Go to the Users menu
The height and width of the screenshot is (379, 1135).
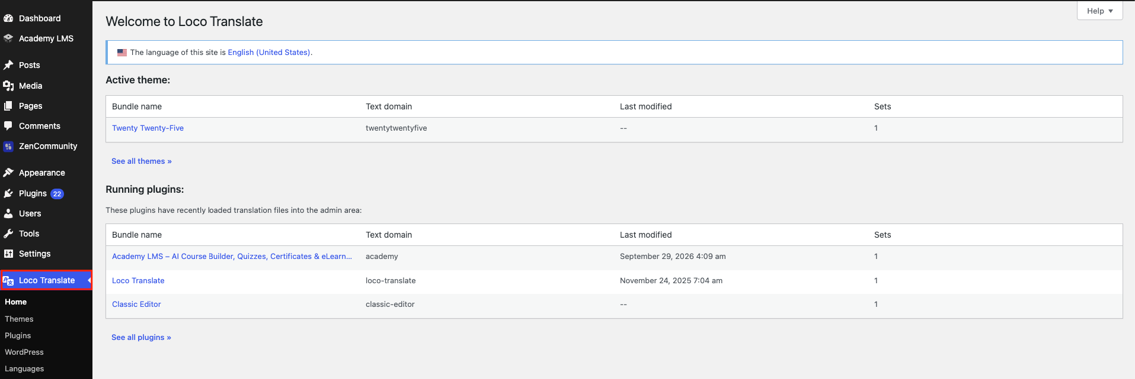tap(30, 213)
